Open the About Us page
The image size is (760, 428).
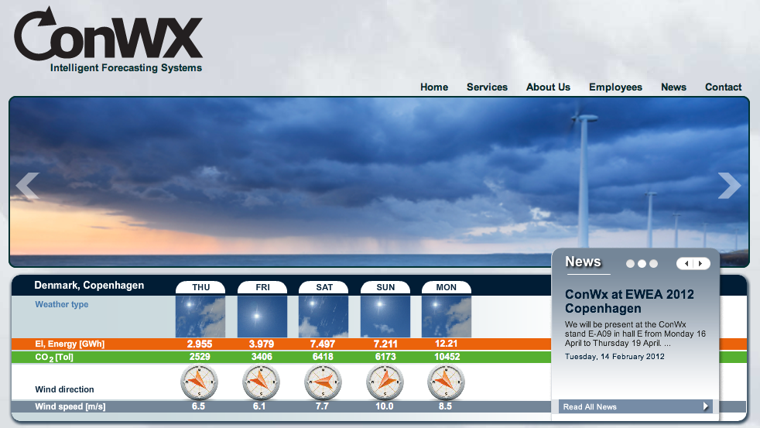coord(548,87)
